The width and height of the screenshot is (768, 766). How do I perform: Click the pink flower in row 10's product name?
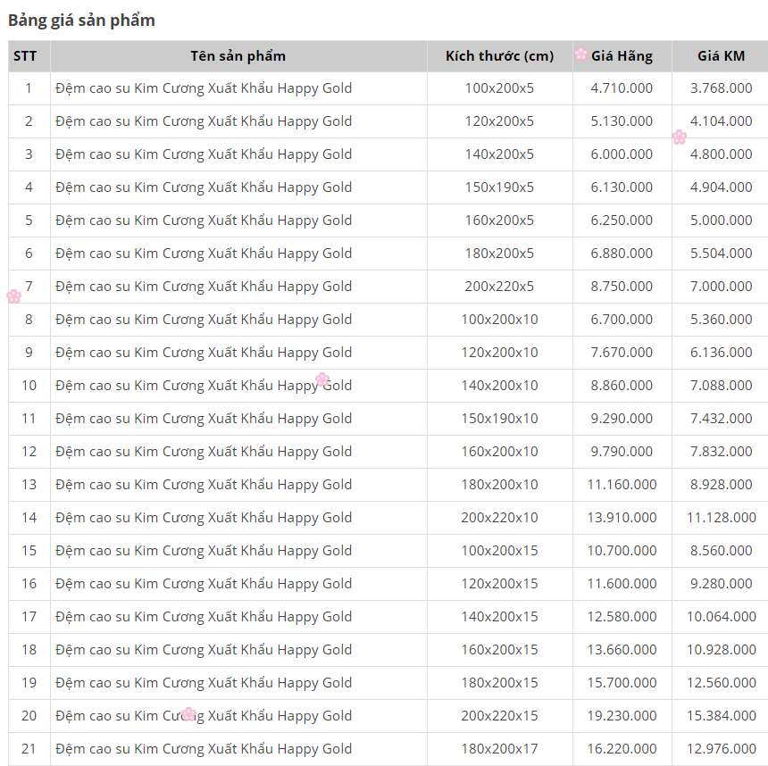click(x=322, y=380)
